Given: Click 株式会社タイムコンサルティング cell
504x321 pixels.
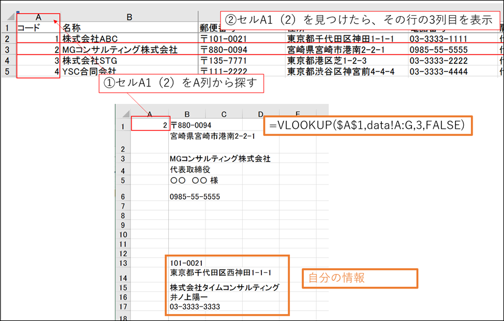Looking at the screenshot, I should coord(225,287).
